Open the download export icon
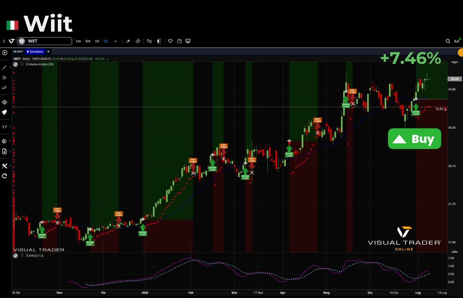The image size is (463, 298). (5, 152)
